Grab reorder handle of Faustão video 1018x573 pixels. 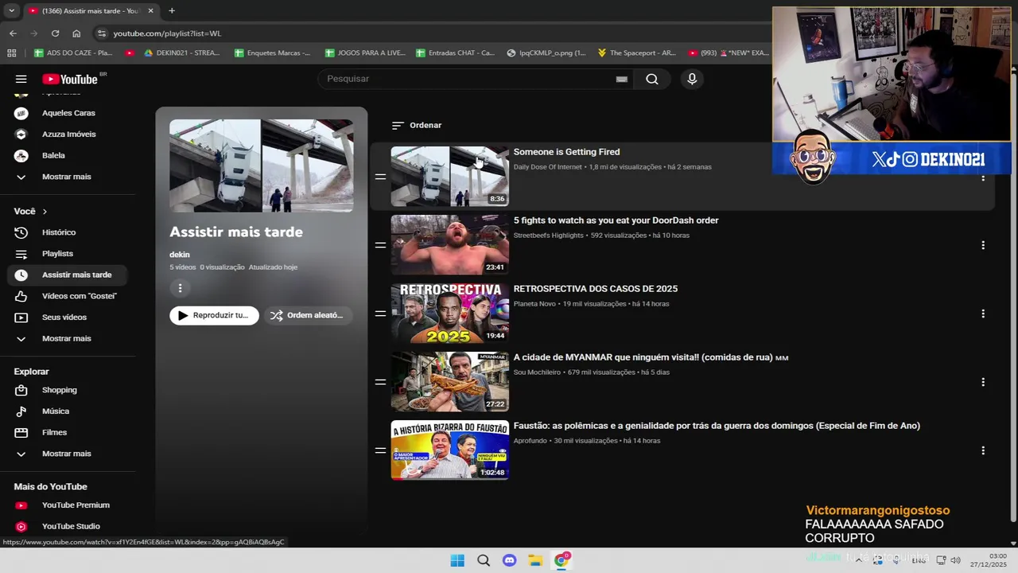coord(380,450)
